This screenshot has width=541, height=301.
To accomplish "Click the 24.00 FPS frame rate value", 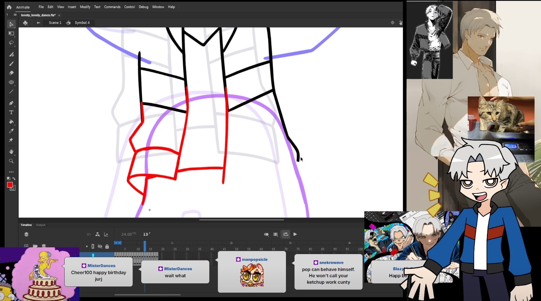I will click(x=128, y=234).
